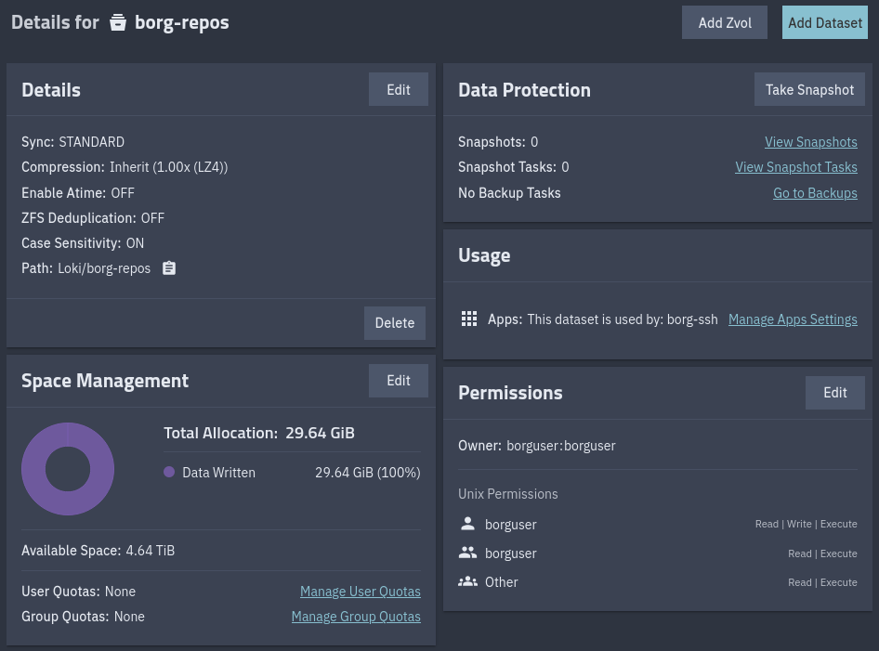879x651 pixels.
Task: Take a snapshot of the dataset
Action: click(x=809, y=89)
